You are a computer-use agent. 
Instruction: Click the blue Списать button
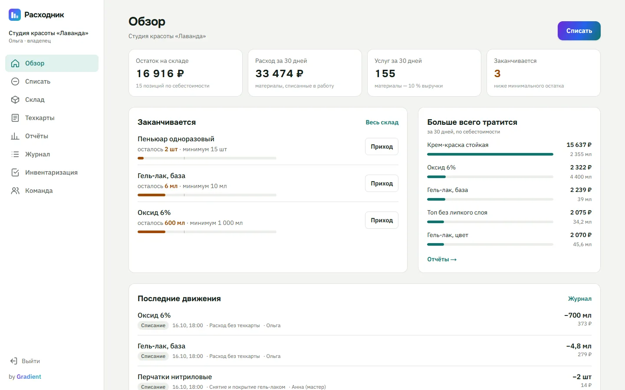pos(579,31)
